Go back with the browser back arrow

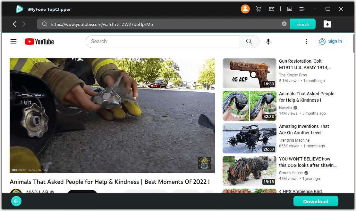point(14,24)
